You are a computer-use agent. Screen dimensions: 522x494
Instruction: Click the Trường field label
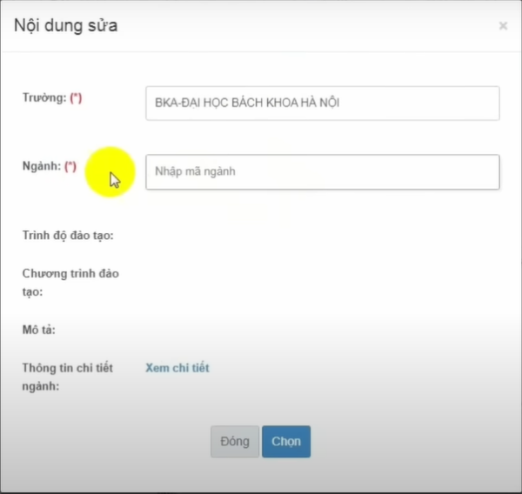pyautogui.click(x=43, y=97)
